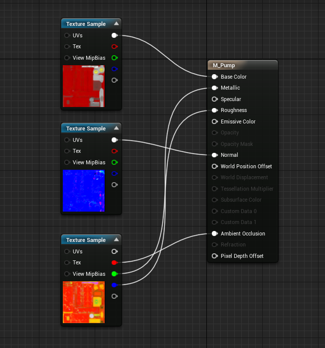Click the Specular input pin on M_Pump
325x348 pixels.
pyautogui.click(x=215, y=99)
